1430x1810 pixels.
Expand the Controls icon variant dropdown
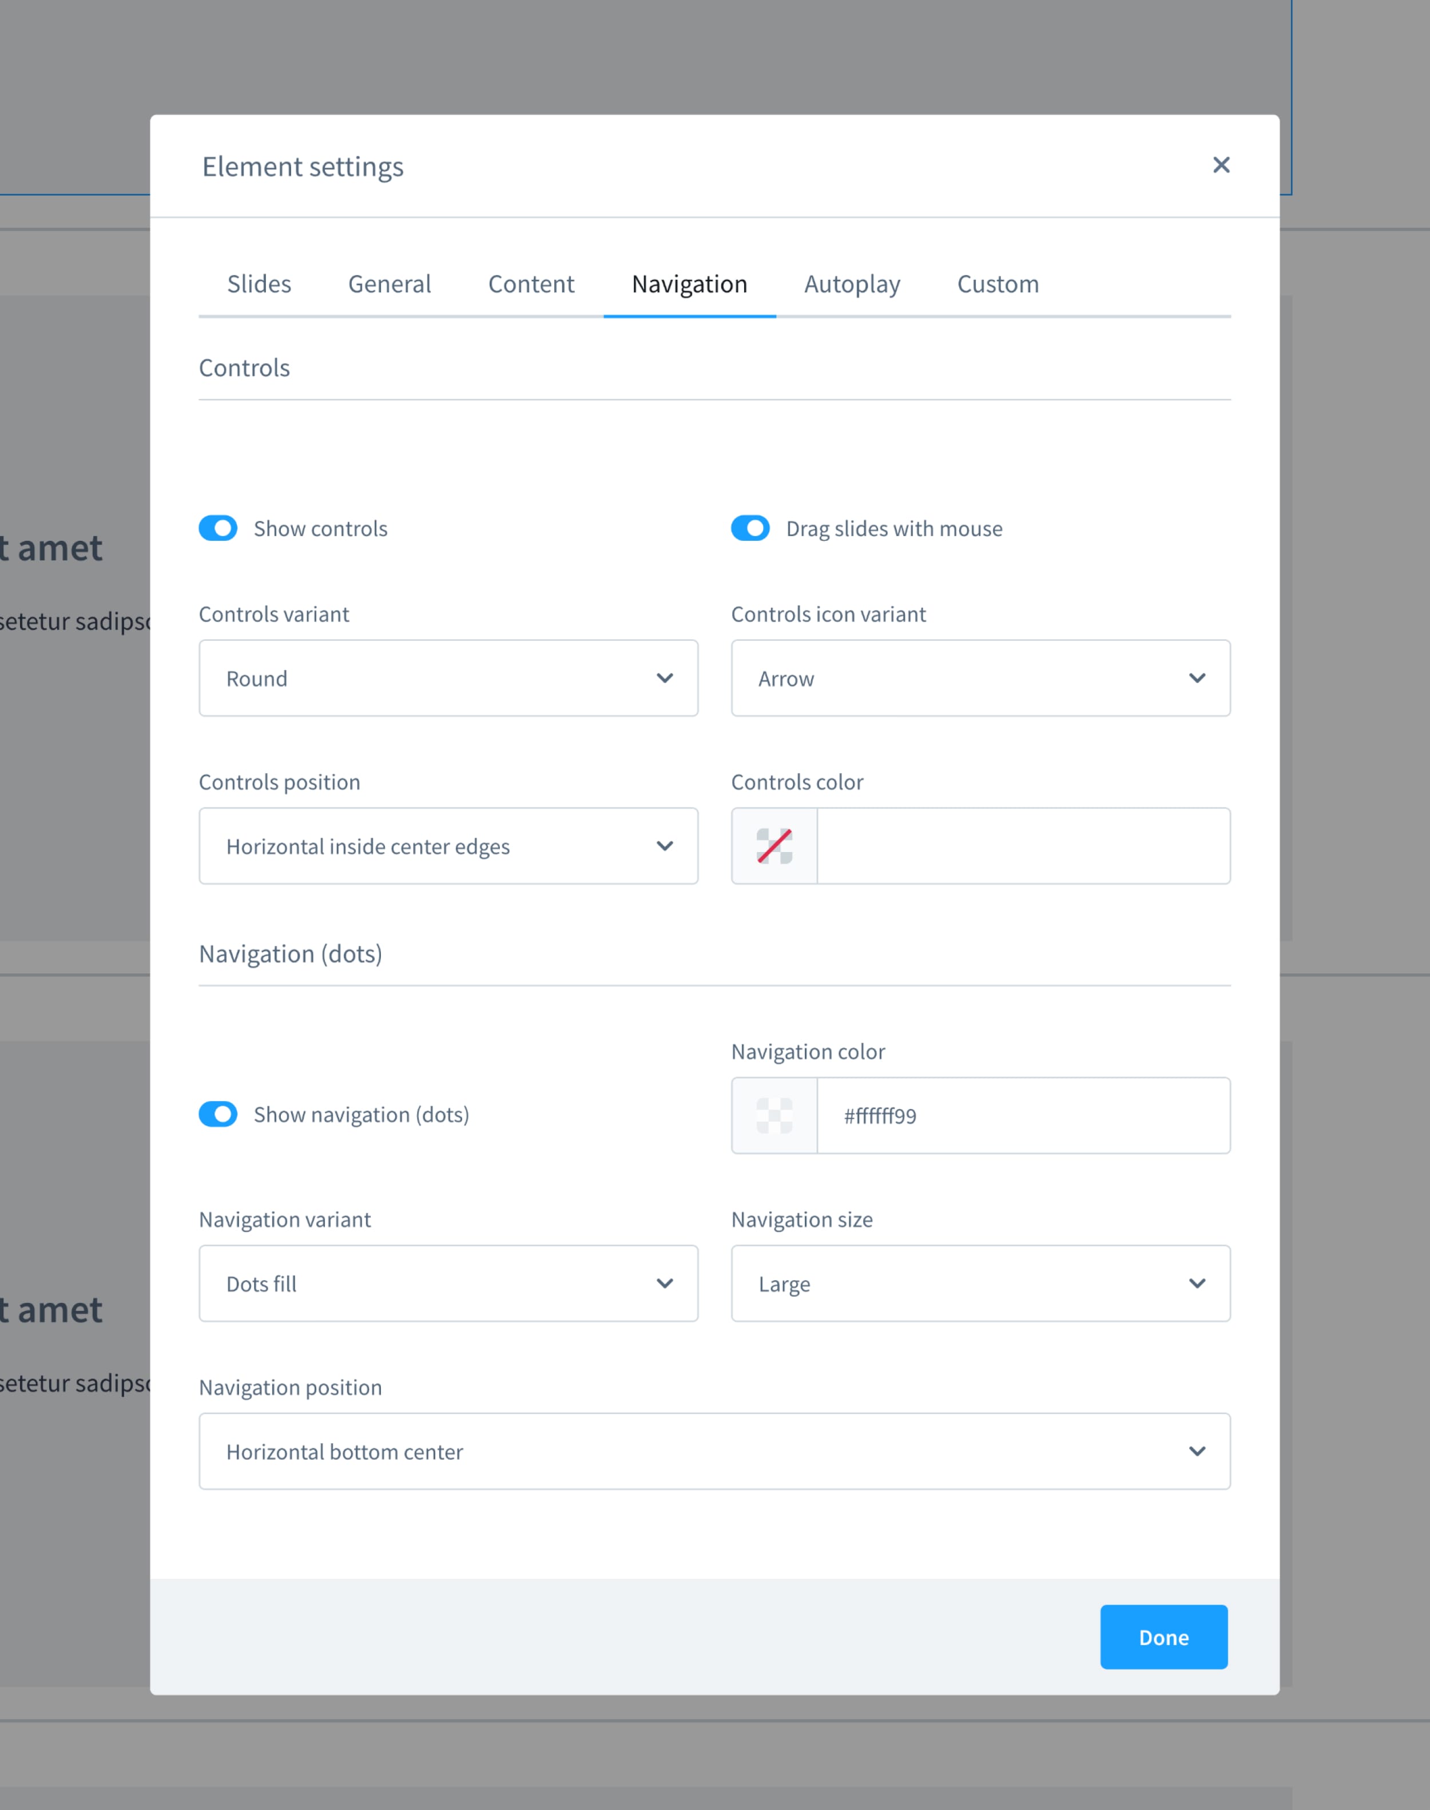(980, 679)
